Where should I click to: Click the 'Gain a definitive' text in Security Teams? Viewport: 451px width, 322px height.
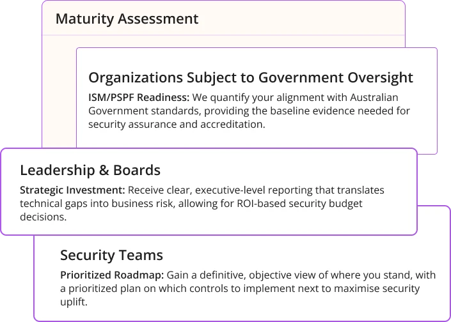coord(206,275)
